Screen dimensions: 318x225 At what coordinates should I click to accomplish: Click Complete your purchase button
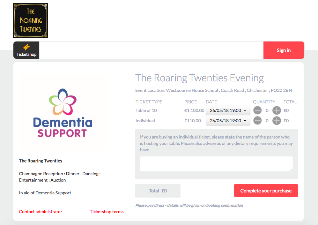coord(266,191)
